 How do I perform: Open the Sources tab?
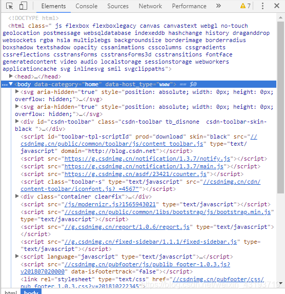point(118,6)
